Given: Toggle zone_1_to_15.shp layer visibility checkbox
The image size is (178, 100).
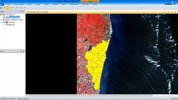Looking at the screenshot, I should tap(4, 20).
